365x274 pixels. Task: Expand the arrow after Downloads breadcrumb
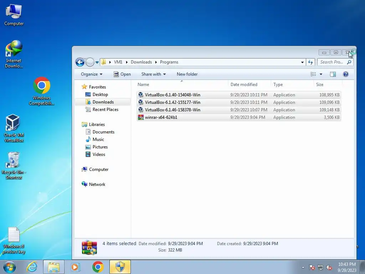coord(156,62)
